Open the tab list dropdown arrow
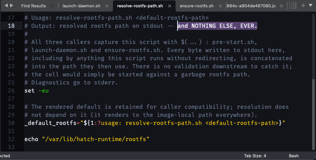316x160 pixels. pyautogui.click(x=311, y=5)
